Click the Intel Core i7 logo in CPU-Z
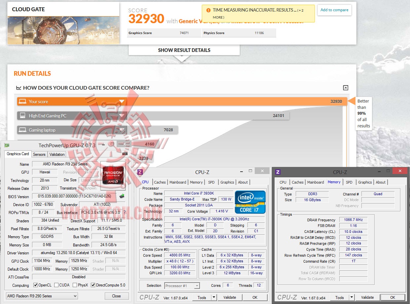 [x=250, y=202]
